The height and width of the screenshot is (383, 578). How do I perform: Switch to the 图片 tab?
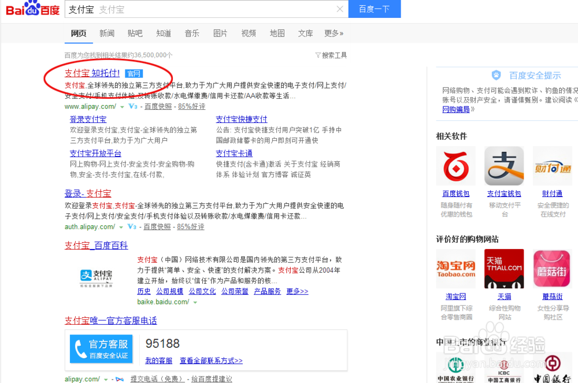tap(220, 34)
